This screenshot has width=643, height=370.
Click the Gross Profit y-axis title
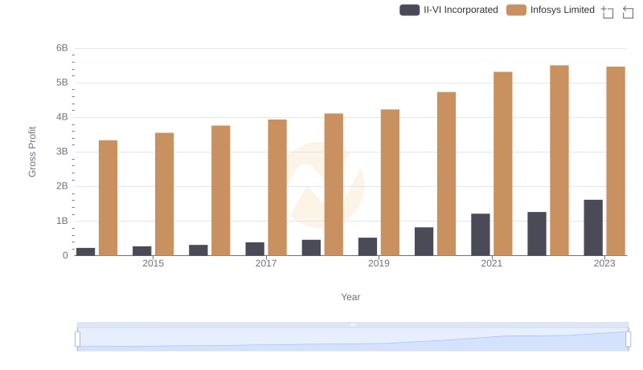pos(32,152)
